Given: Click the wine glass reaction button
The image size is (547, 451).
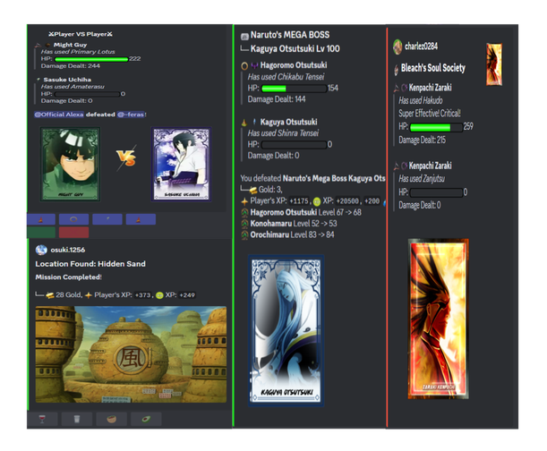Looking at the screenshot, I should (42, 419).
